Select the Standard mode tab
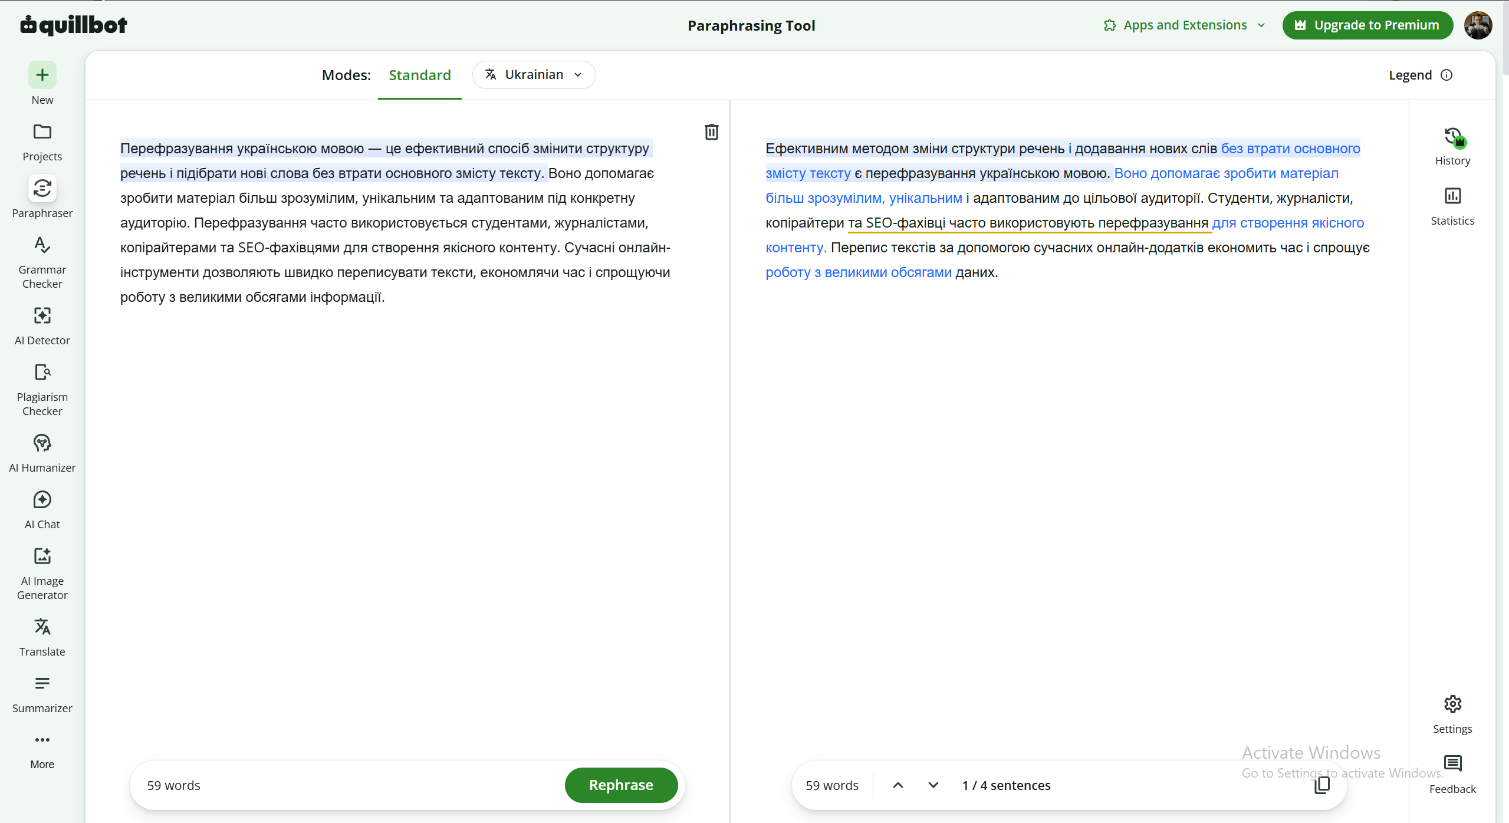This screenshot has height=823, width=1509. coord(419,75)
